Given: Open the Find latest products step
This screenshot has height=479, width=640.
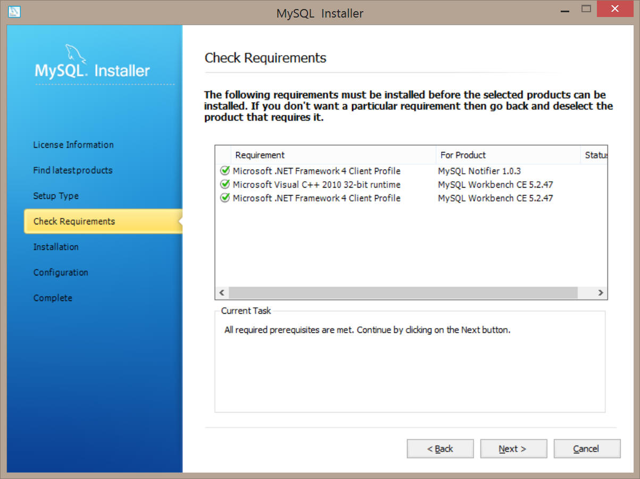Looking at the screenshot, I should (73, 170).
